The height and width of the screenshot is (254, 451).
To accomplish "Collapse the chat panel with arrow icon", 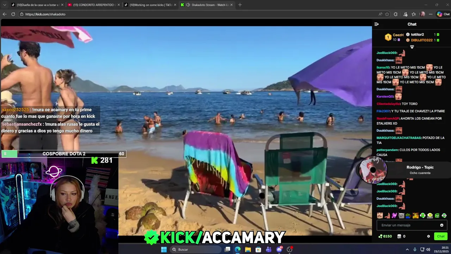I will 376,24.
